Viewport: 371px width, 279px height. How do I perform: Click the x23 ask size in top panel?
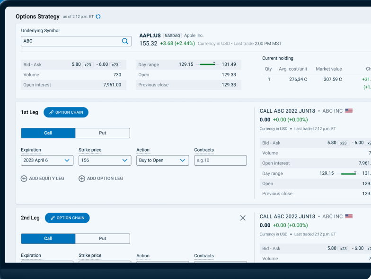click(x=115, y=64)
